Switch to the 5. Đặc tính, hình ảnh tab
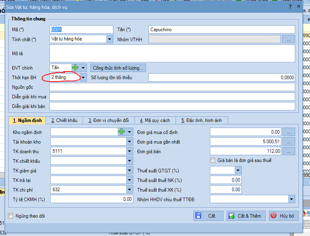Screen dimensions: 310x236 point(201,120)
